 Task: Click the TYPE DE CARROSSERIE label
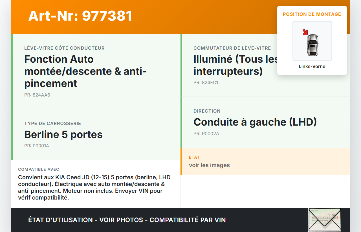tap(52, 124)
